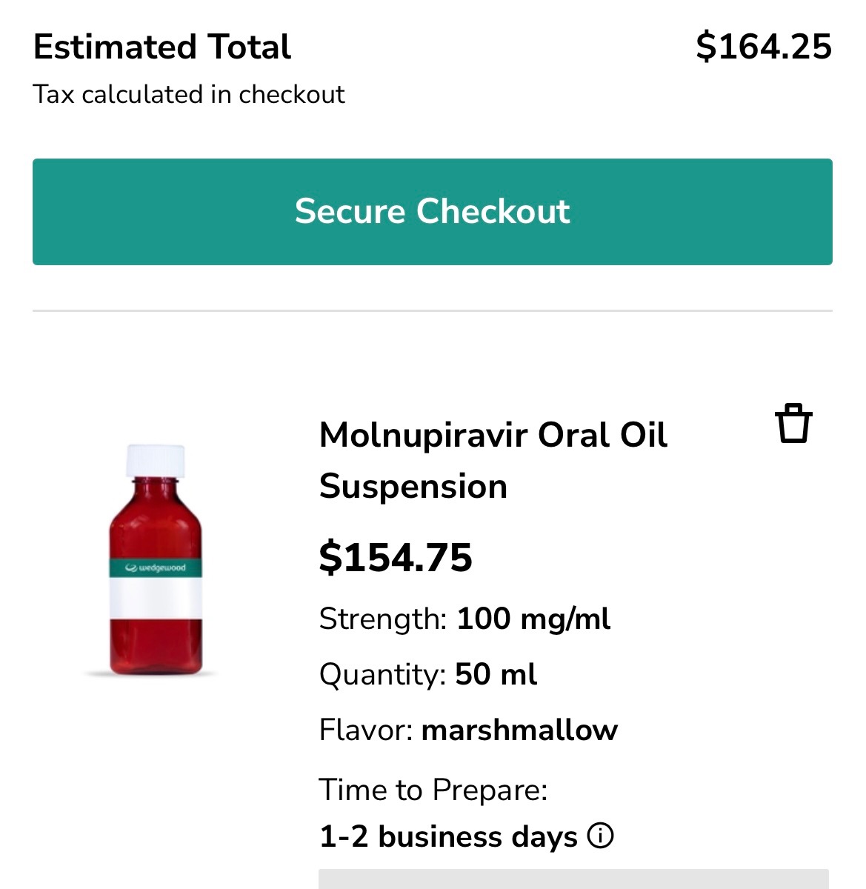Click the Time to Prepare label
Viewport: 866px width, 889px height.
point(433,790)
